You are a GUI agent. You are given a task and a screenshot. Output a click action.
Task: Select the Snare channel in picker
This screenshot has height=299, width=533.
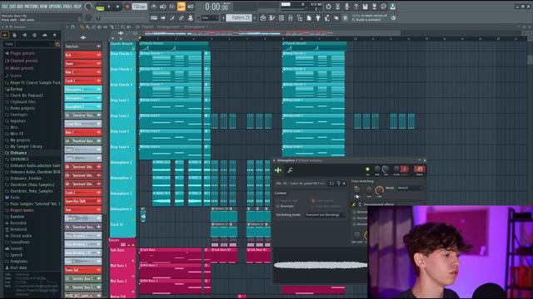pyautogui.click(x=83, y=63)
